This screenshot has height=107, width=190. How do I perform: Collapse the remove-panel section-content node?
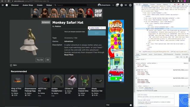(143, 15)
